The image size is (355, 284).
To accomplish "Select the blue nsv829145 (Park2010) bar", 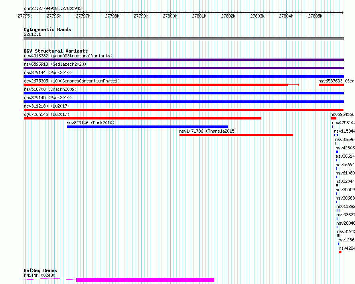I will (x=183, y=102).
